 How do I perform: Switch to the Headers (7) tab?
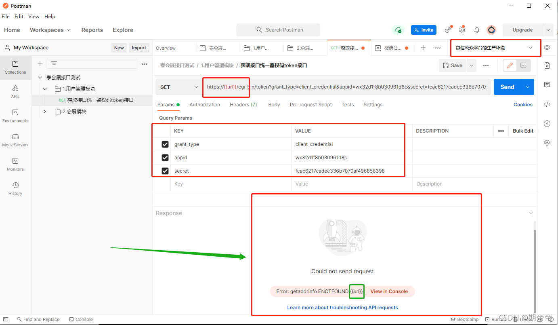[243, 105]
